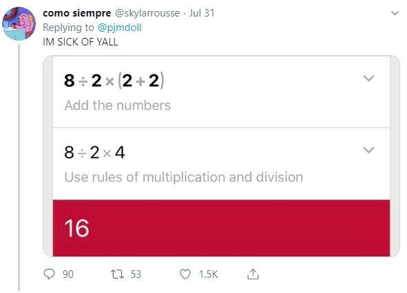
Task: Like the tweet with heart icon
Action: point(185,274)
